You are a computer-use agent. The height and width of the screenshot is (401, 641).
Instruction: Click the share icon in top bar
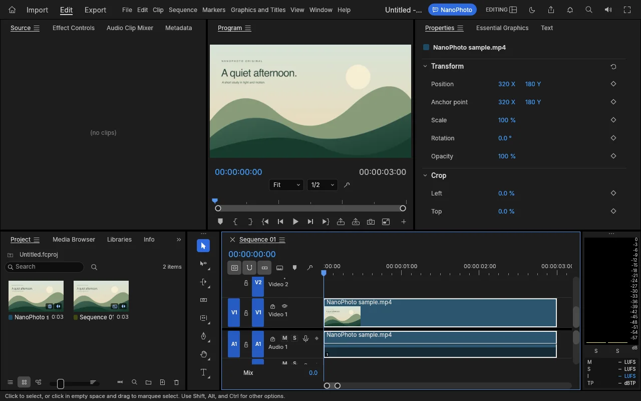[x=551, y=10]
